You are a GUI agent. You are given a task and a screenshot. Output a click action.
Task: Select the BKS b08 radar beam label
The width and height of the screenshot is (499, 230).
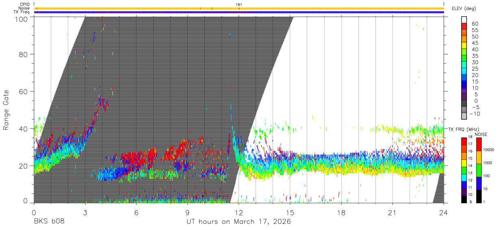click(49, 222)
